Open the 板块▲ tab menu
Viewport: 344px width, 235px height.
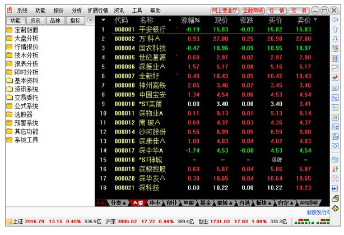pos(264,203)
